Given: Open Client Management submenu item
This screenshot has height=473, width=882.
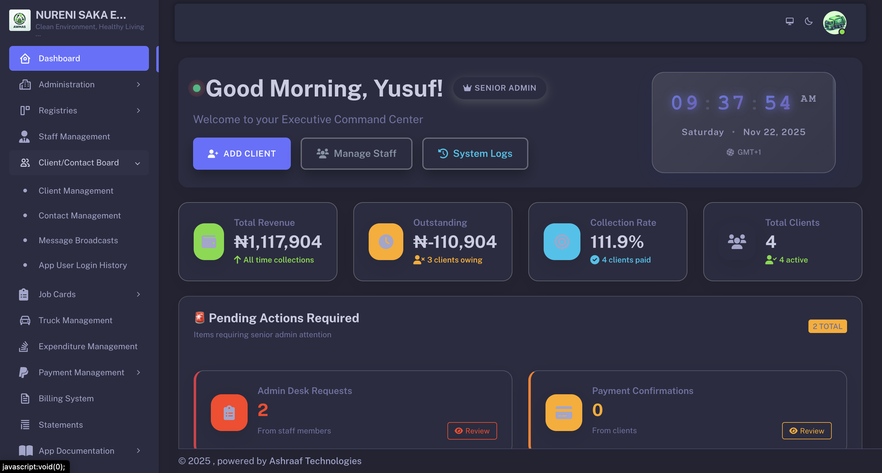Looking at the screenshot, I should pos(76,191).
